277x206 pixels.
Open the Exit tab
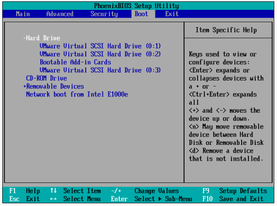(172, 14)
